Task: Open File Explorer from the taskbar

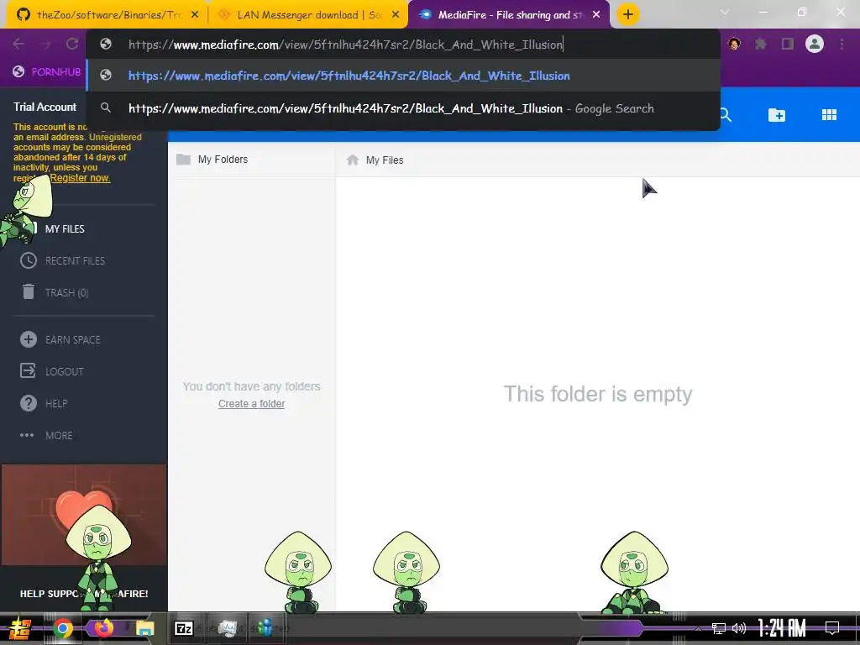Action: coord(144,628)
